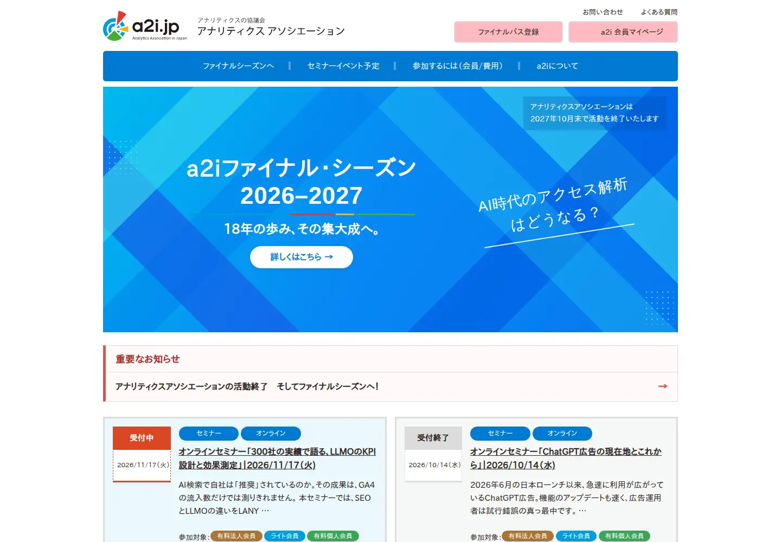This screenshot has width=781, height=542.
Task: Click 有料個人会員 tag on ChatGPT広告 card
Action: 624,536
